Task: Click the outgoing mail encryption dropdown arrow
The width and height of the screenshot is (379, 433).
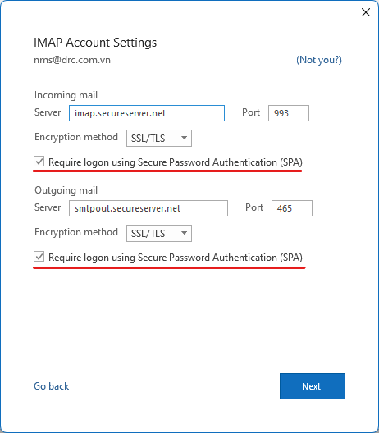Action: (184, 233)
